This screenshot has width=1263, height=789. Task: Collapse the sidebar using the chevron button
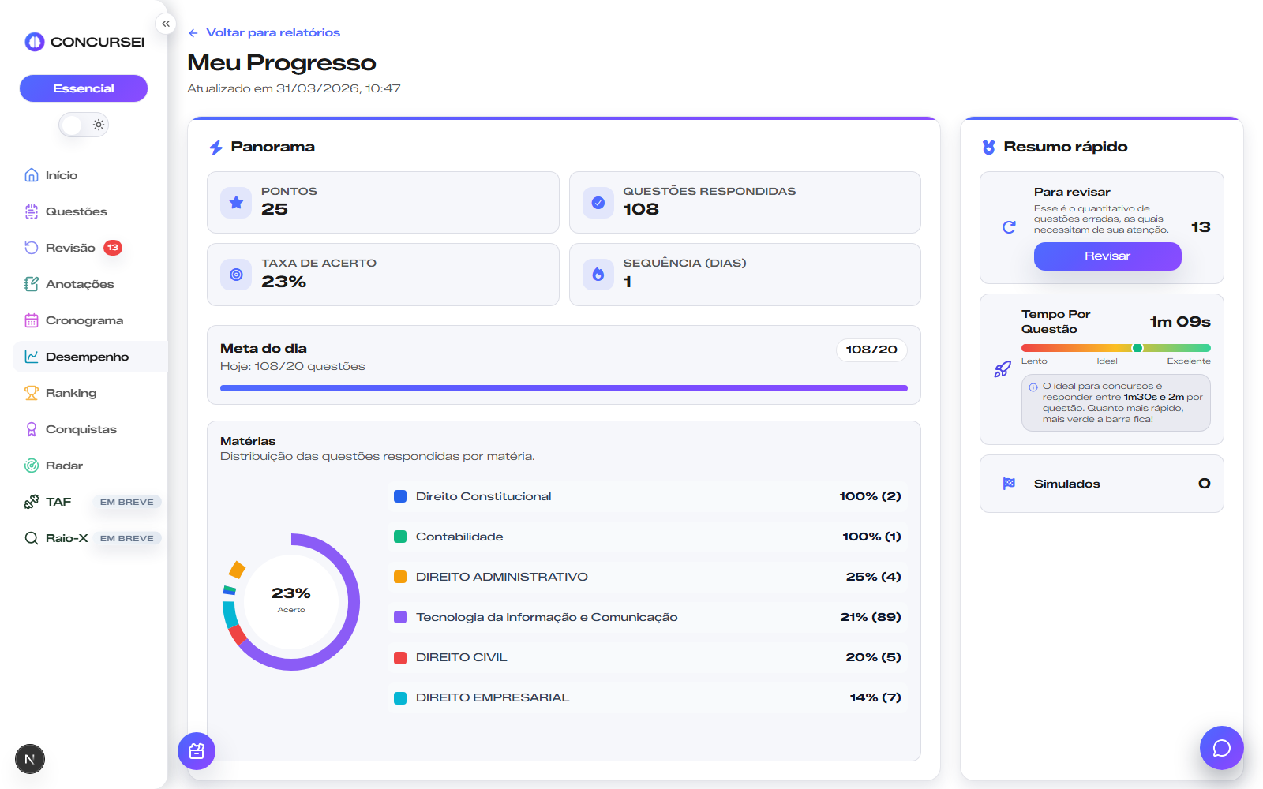tap(166, 23)
